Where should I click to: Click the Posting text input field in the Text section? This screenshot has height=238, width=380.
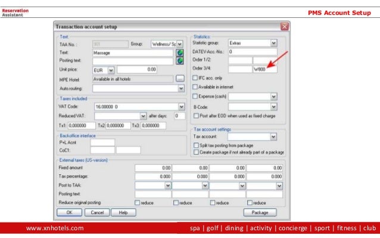point(133,61)
